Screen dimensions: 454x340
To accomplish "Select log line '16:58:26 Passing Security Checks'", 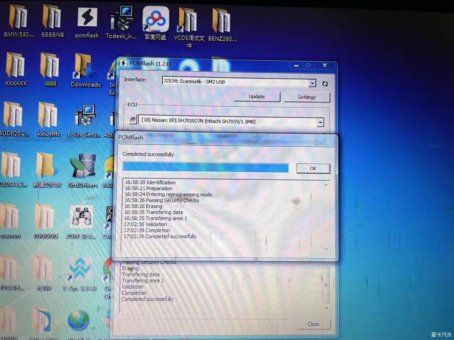I will click(x=162, y=201).
